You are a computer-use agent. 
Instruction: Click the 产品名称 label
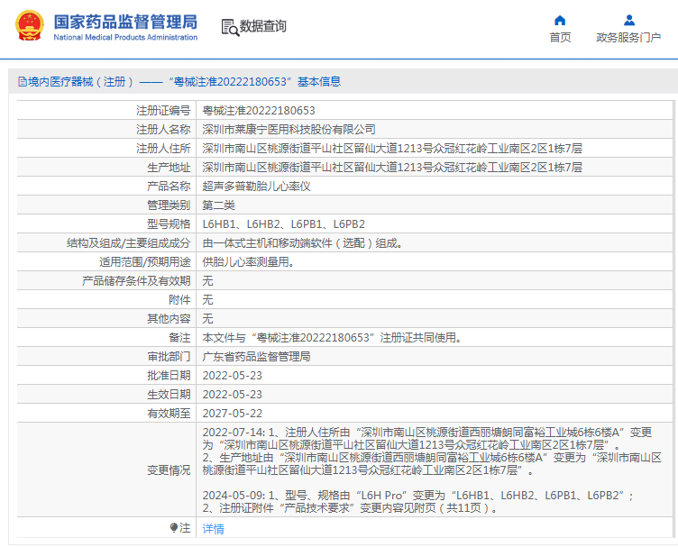click(x=169, y=187)
